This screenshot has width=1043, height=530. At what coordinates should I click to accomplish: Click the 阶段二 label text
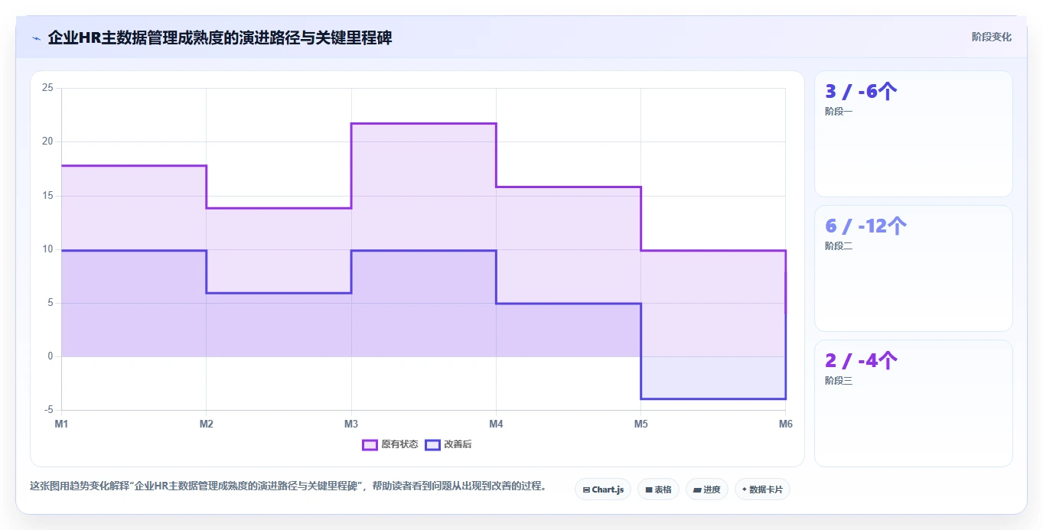pos(839,246)
